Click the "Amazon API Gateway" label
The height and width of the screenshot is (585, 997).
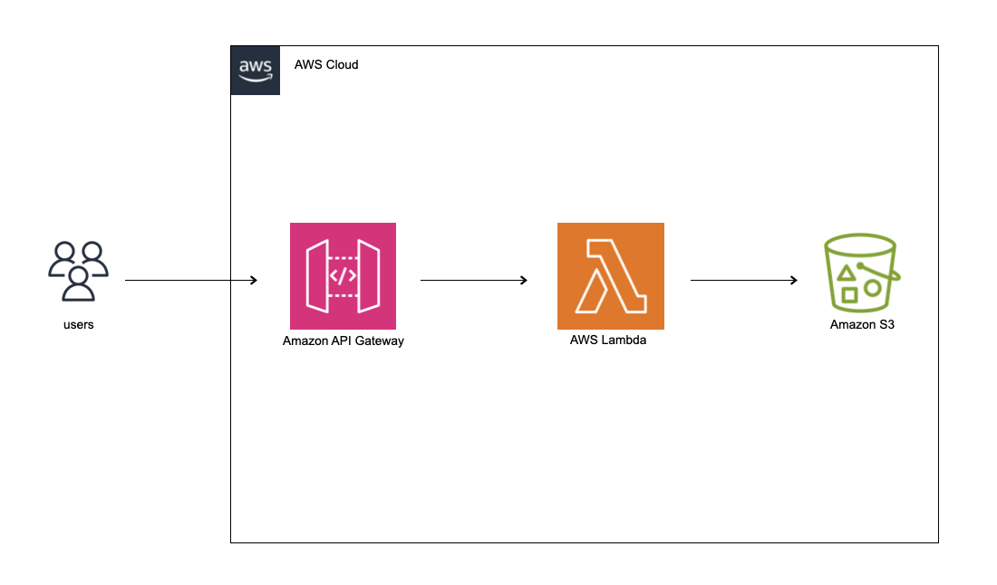[x=343, y=341]
